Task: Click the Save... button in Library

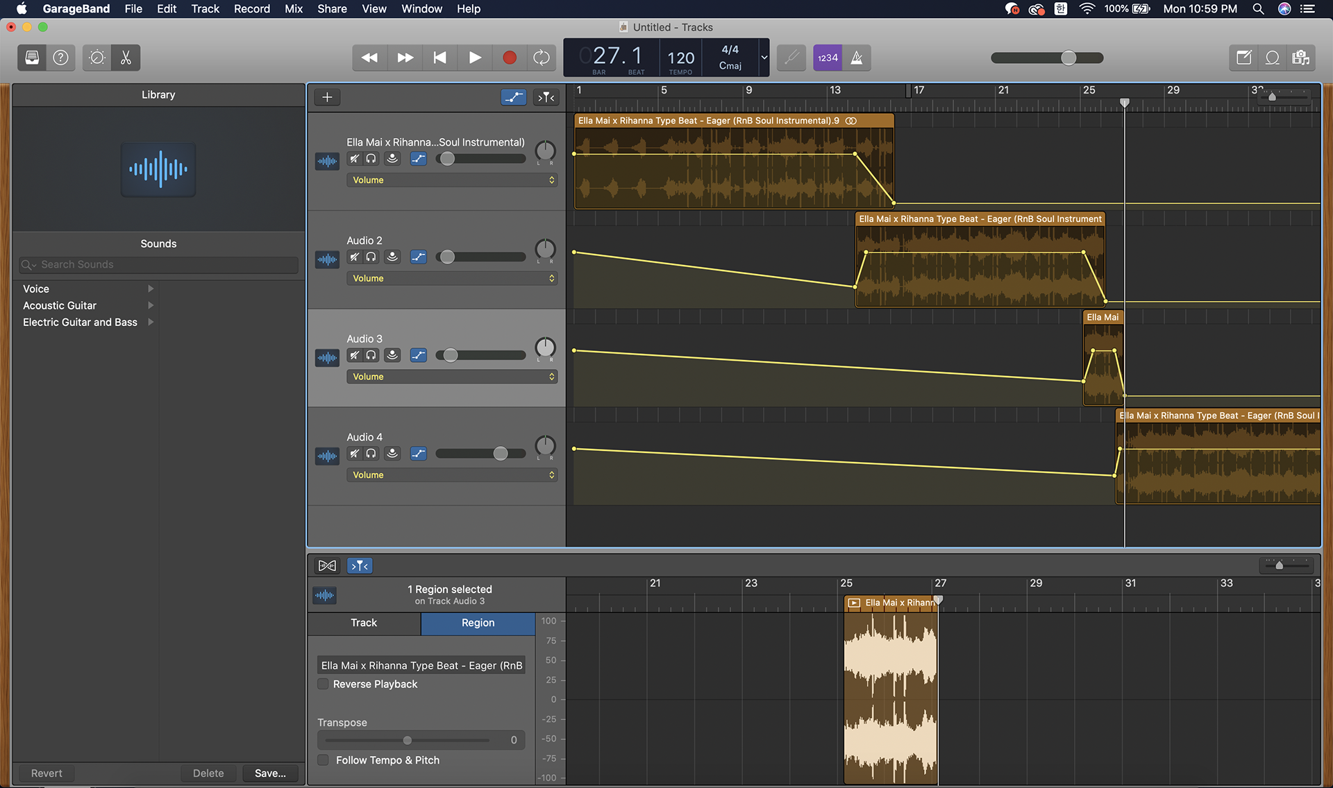Action: point(270,773)
